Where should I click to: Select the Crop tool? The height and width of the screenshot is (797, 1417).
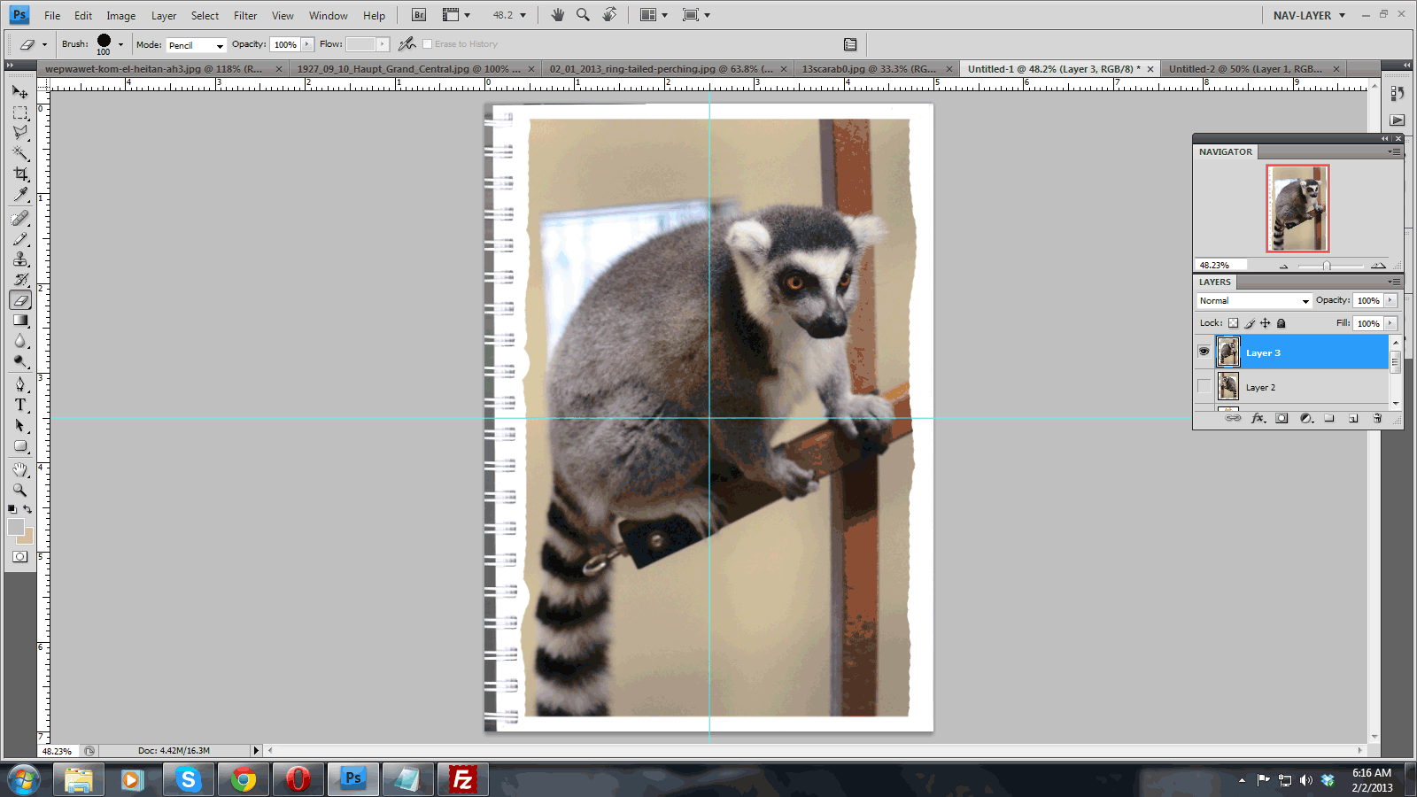pos(20,174)
